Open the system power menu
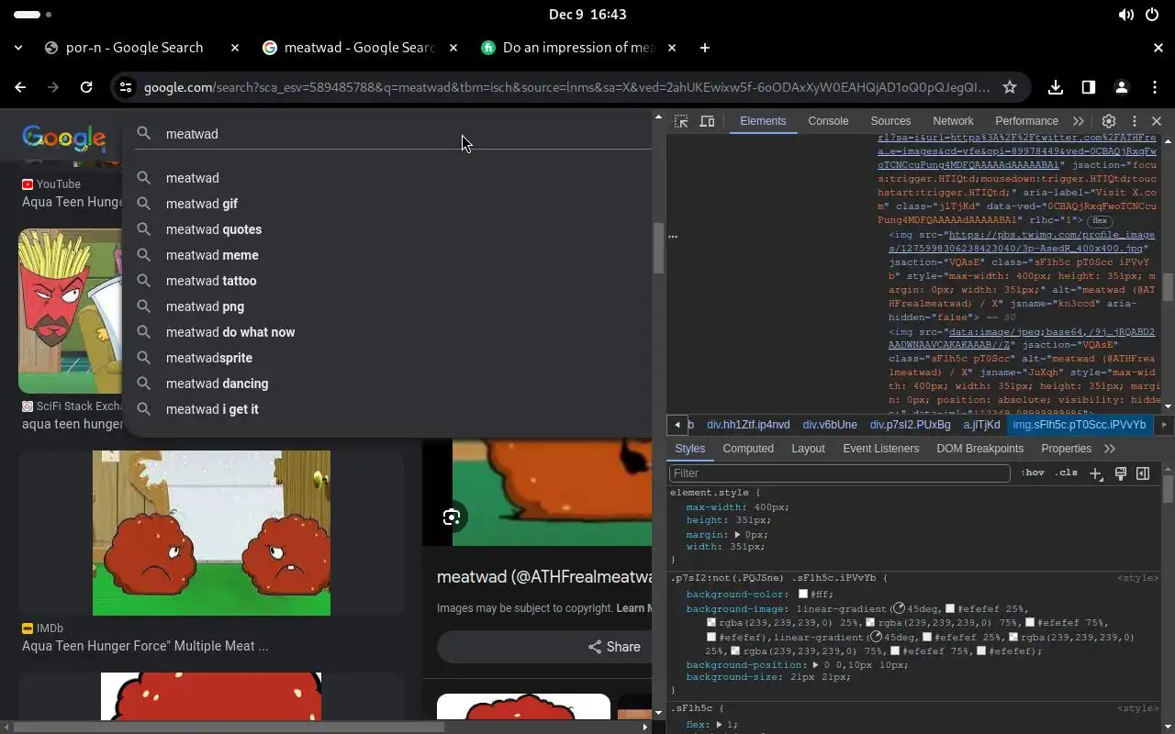The image size is (1175, 734). tap(1153, 15)
